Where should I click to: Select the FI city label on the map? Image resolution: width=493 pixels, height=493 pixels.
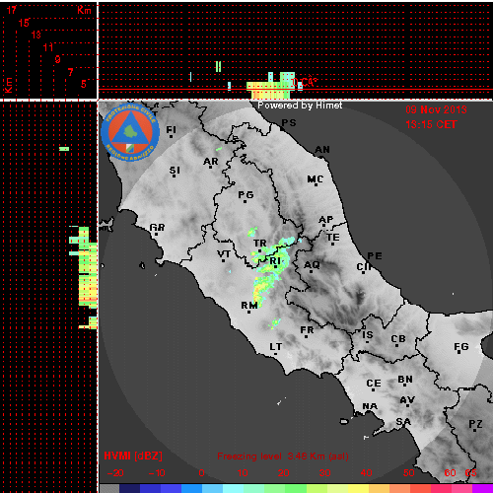coord(171,130)
